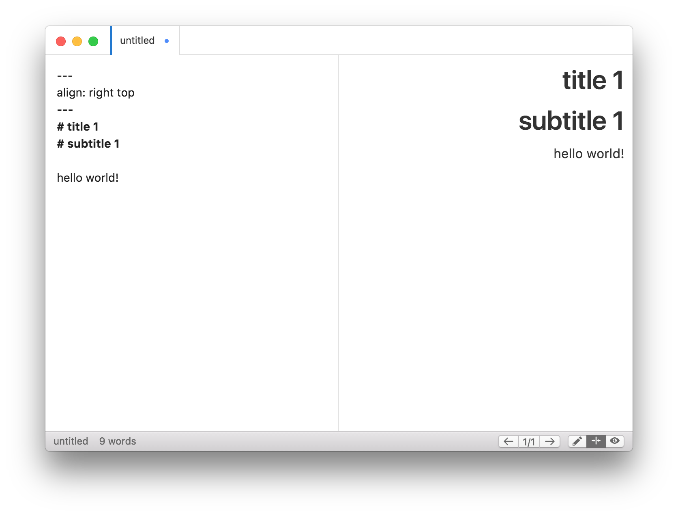Place cursor on '# subtitle 1' line

[88, 144]
